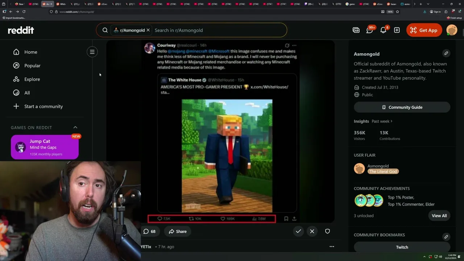Edit the Community Bookmarks pencil icon
This screenshot has width=464, height=261.
tap(446, 237)
